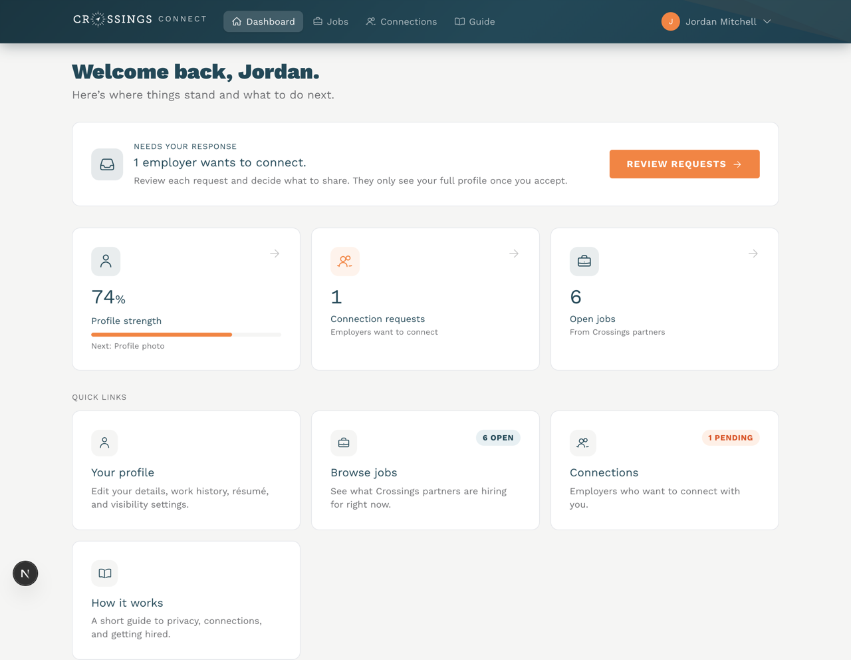Expand the Jordan Mitchell account dropdown
The width and height of the screenshot is (851, 660).
[x=767, y=21]
